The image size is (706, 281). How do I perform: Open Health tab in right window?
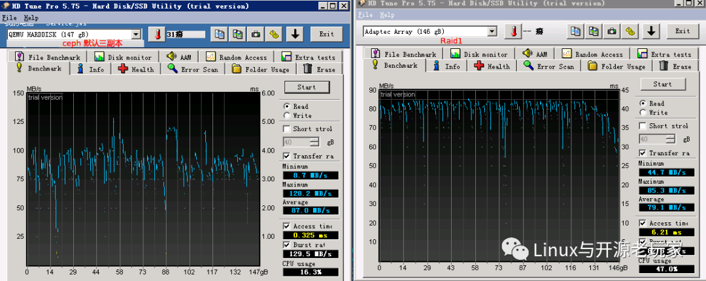[493, 66]
